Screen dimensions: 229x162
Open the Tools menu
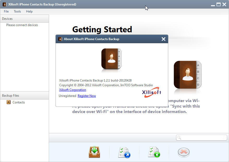pos(17,11)
